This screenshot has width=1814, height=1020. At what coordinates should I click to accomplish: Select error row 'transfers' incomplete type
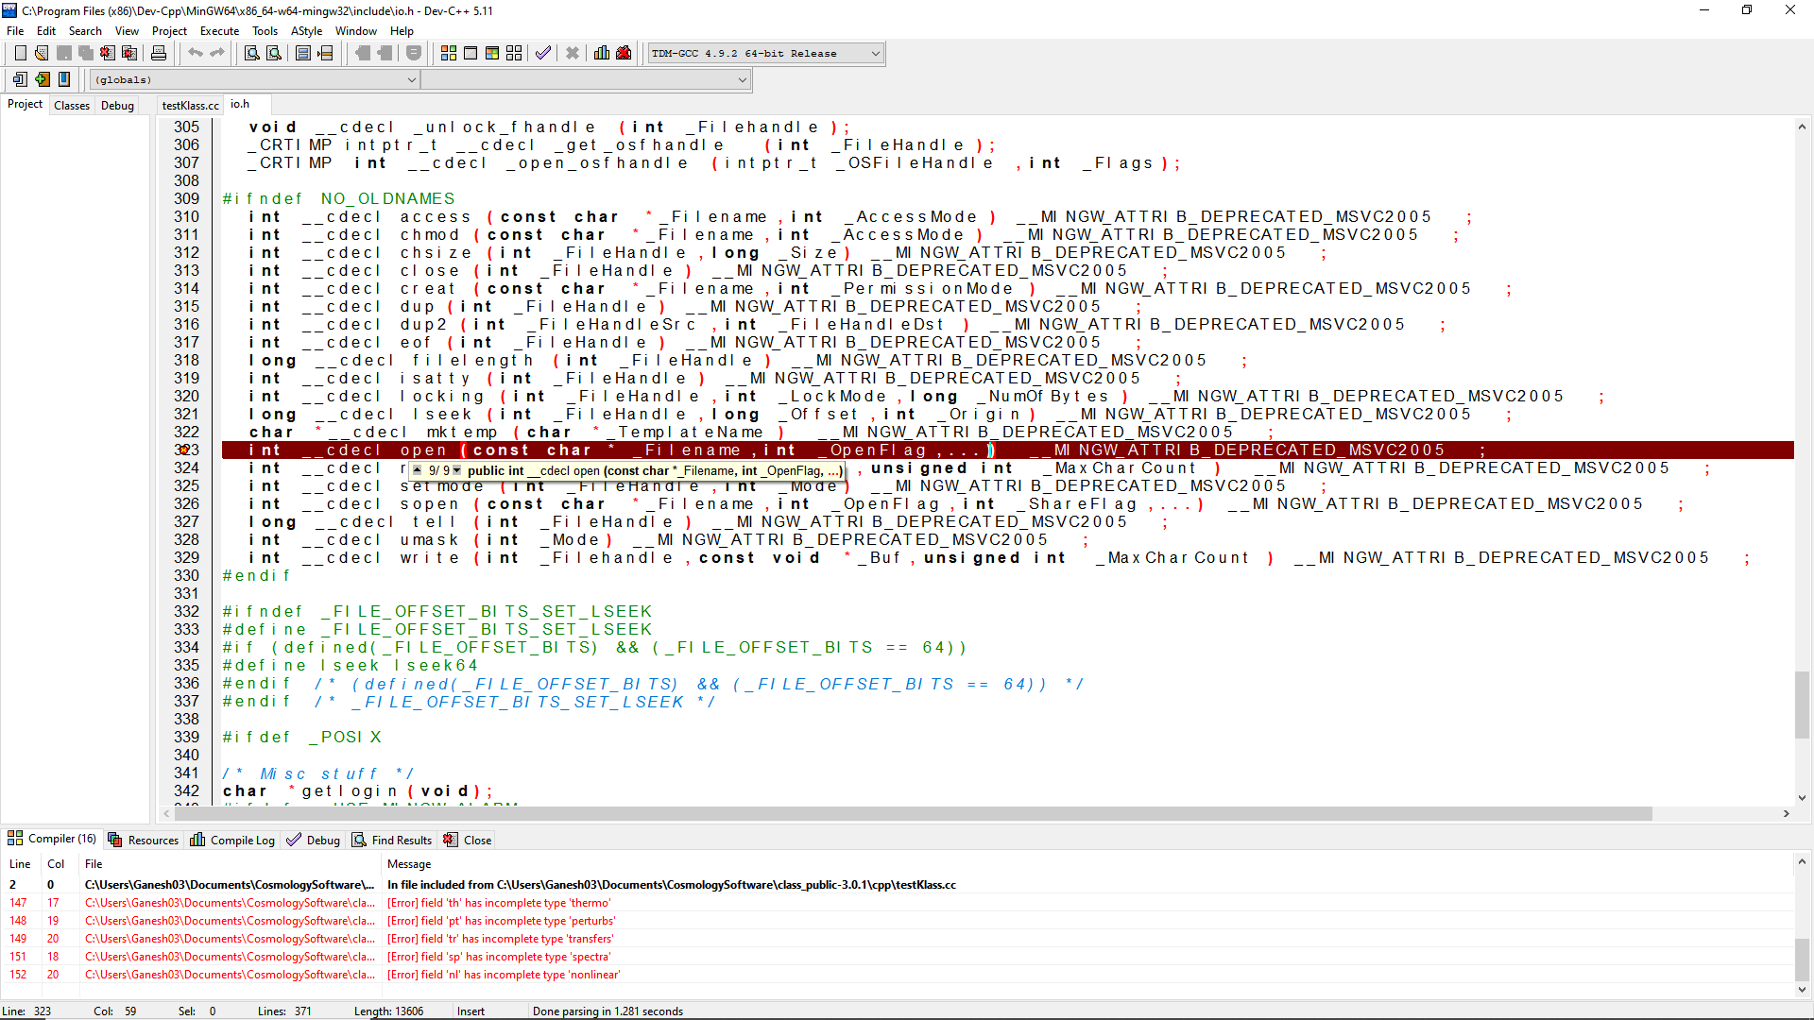tap(898, 938)
